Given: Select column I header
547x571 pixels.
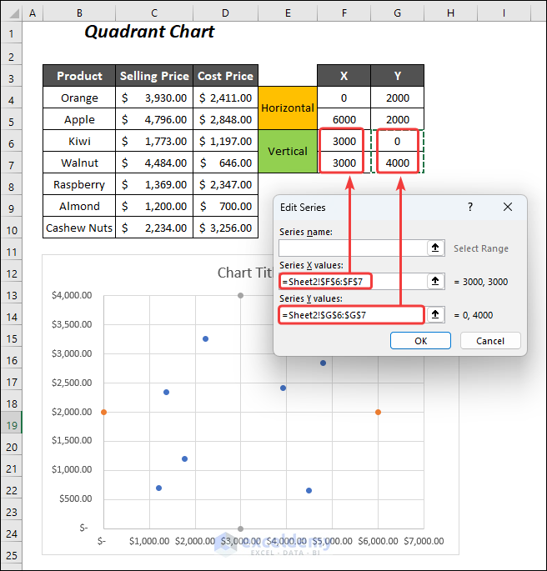Looking at the screenshot, I should [504, 13].
